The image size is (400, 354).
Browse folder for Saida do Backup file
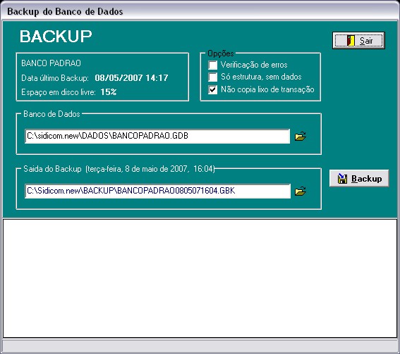click(301, 191)
